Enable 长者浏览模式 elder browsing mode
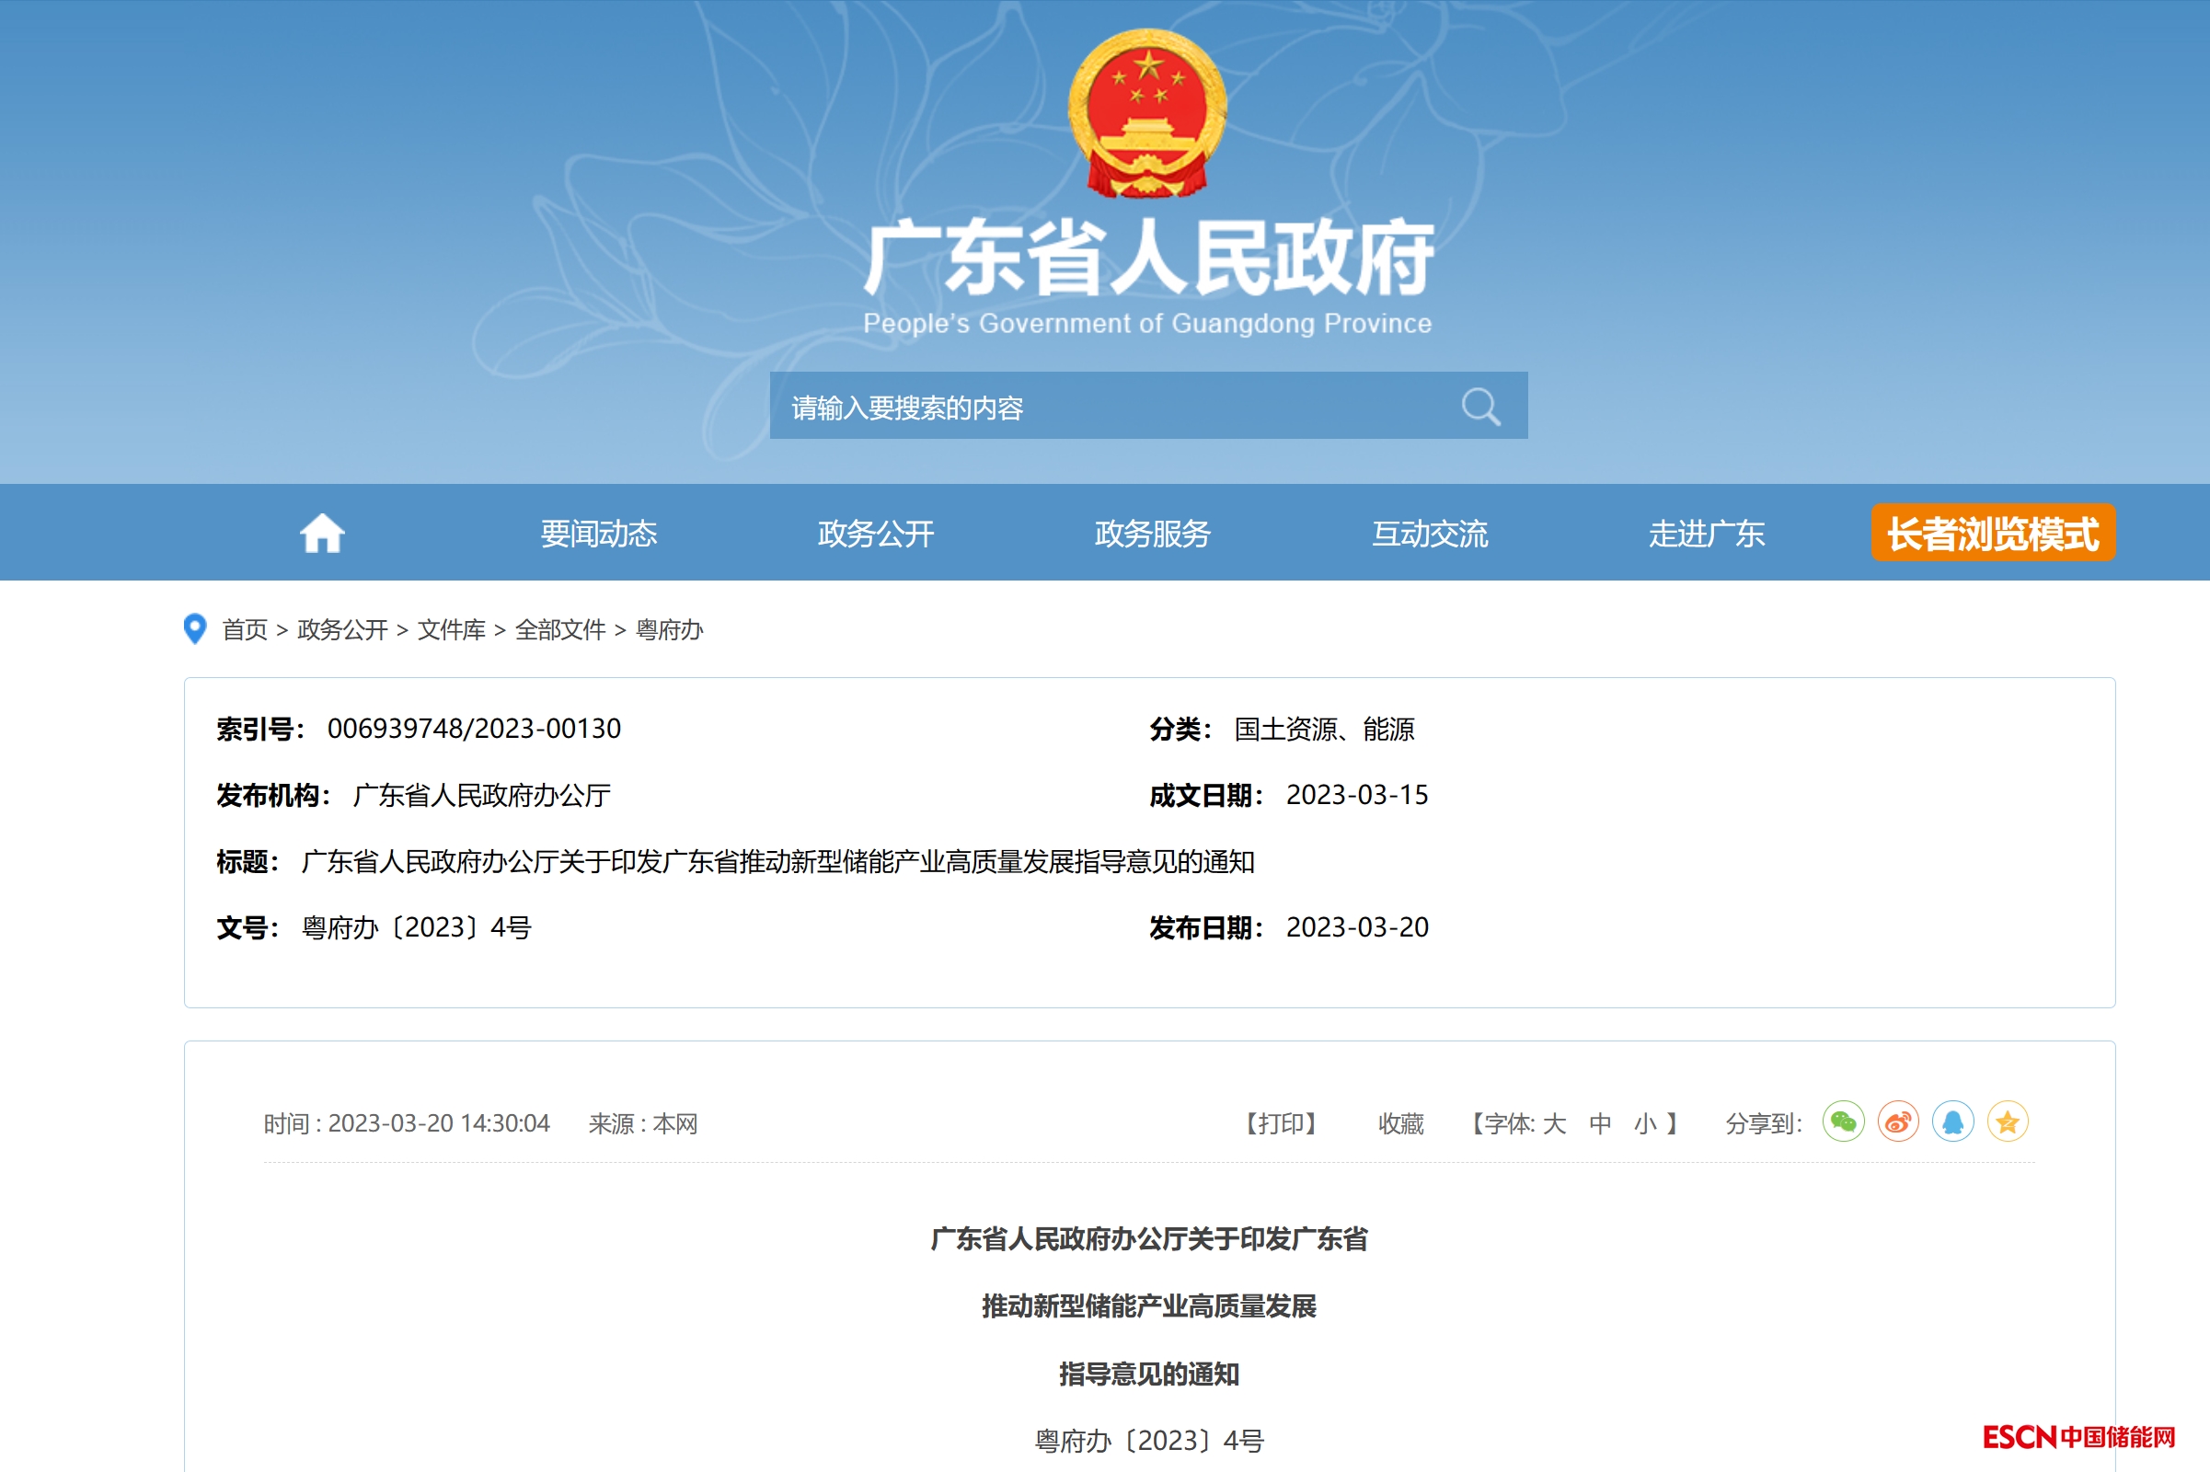2210x1472 pixels. tap(1992, 534)
